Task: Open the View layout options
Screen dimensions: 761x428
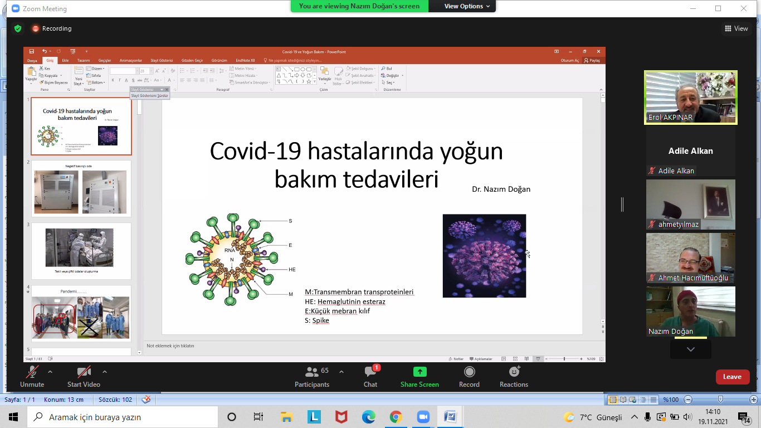Action: pos(736,28)
